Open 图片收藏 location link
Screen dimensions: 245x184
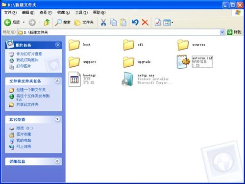tap(24, 134)
